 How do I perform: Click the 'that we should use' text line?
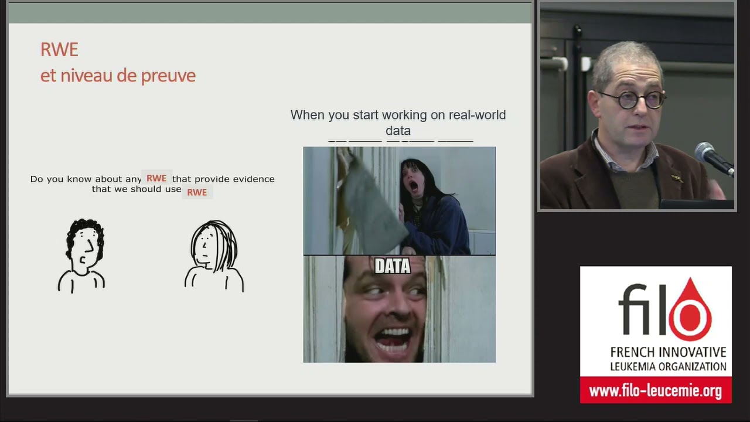click(137, 189)
